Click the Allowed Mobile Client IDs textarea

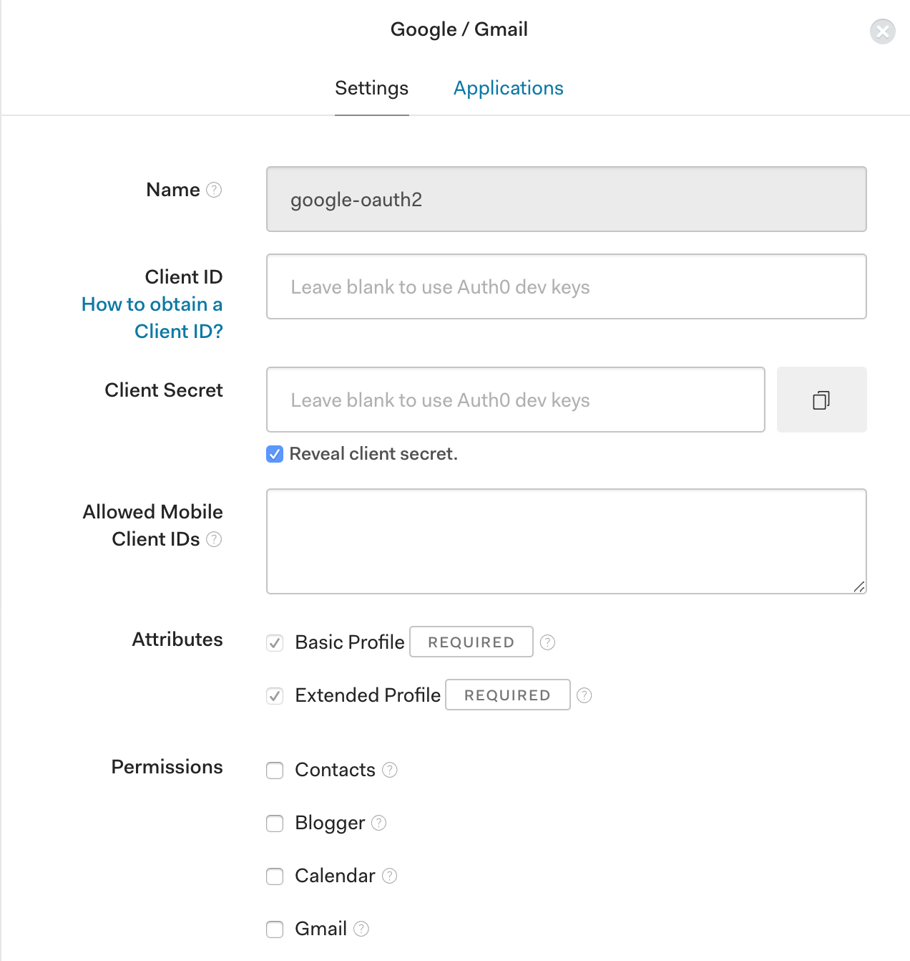coord(567,541)
